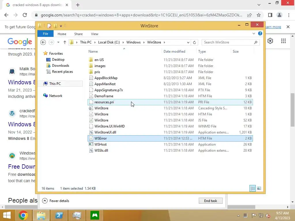Select the images folder icon
Image resolution: width=295 pixels, height=221 pixels.
tap(91, 66)
